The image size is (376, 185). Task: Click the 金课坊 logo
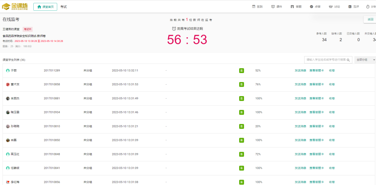(x=15, y=6)
